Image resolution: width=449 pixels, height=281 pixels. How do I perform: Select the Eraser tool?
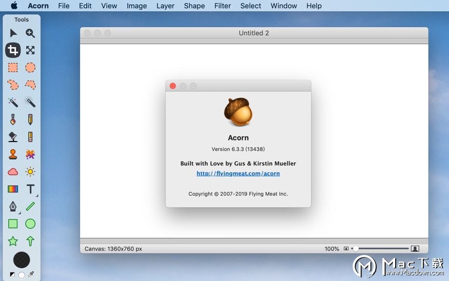click(30, 137)
